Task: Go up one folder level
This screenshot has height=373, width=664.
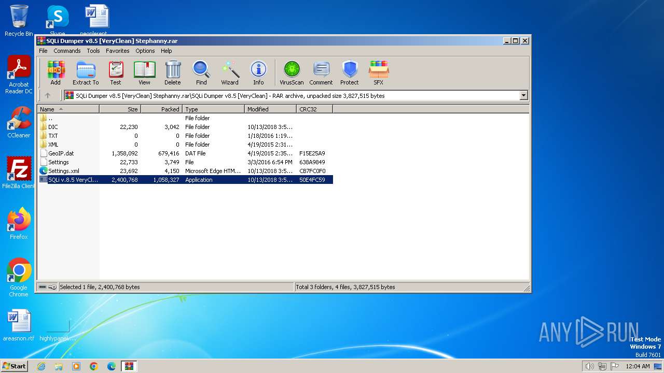Action: click(x=48, y=95)
